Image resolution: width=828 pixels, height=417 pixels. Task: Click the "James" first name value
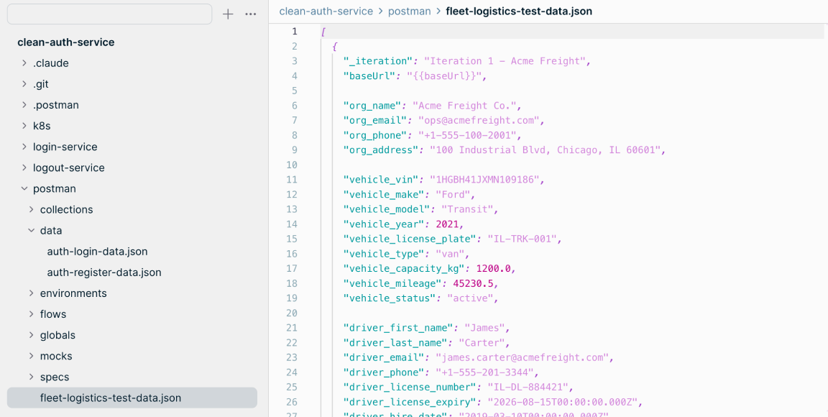pyautogui.click(x=484, y=328)
